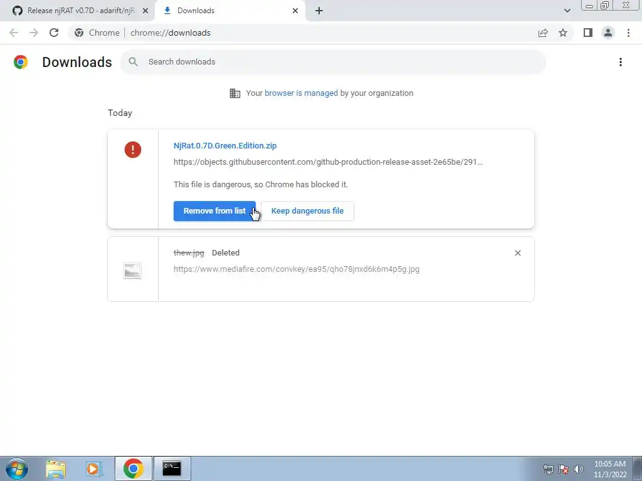Click the struck-through thew.jpg filename
Image resolution: width=642 pixels, height=481 pixels.
pos(189,253)
